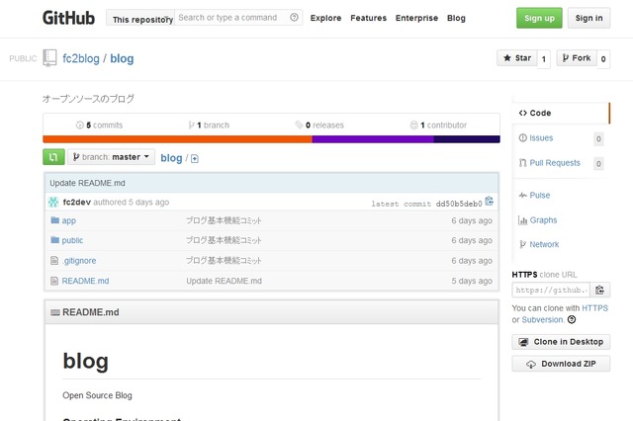The image size is (633, 421).
Task: Click the README.md file icon in list
Action: tap(54, 281)
